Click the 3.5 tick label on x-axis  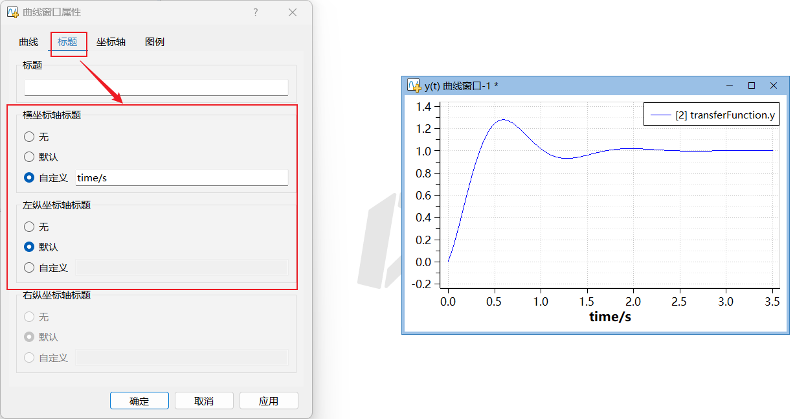[772, 302]
